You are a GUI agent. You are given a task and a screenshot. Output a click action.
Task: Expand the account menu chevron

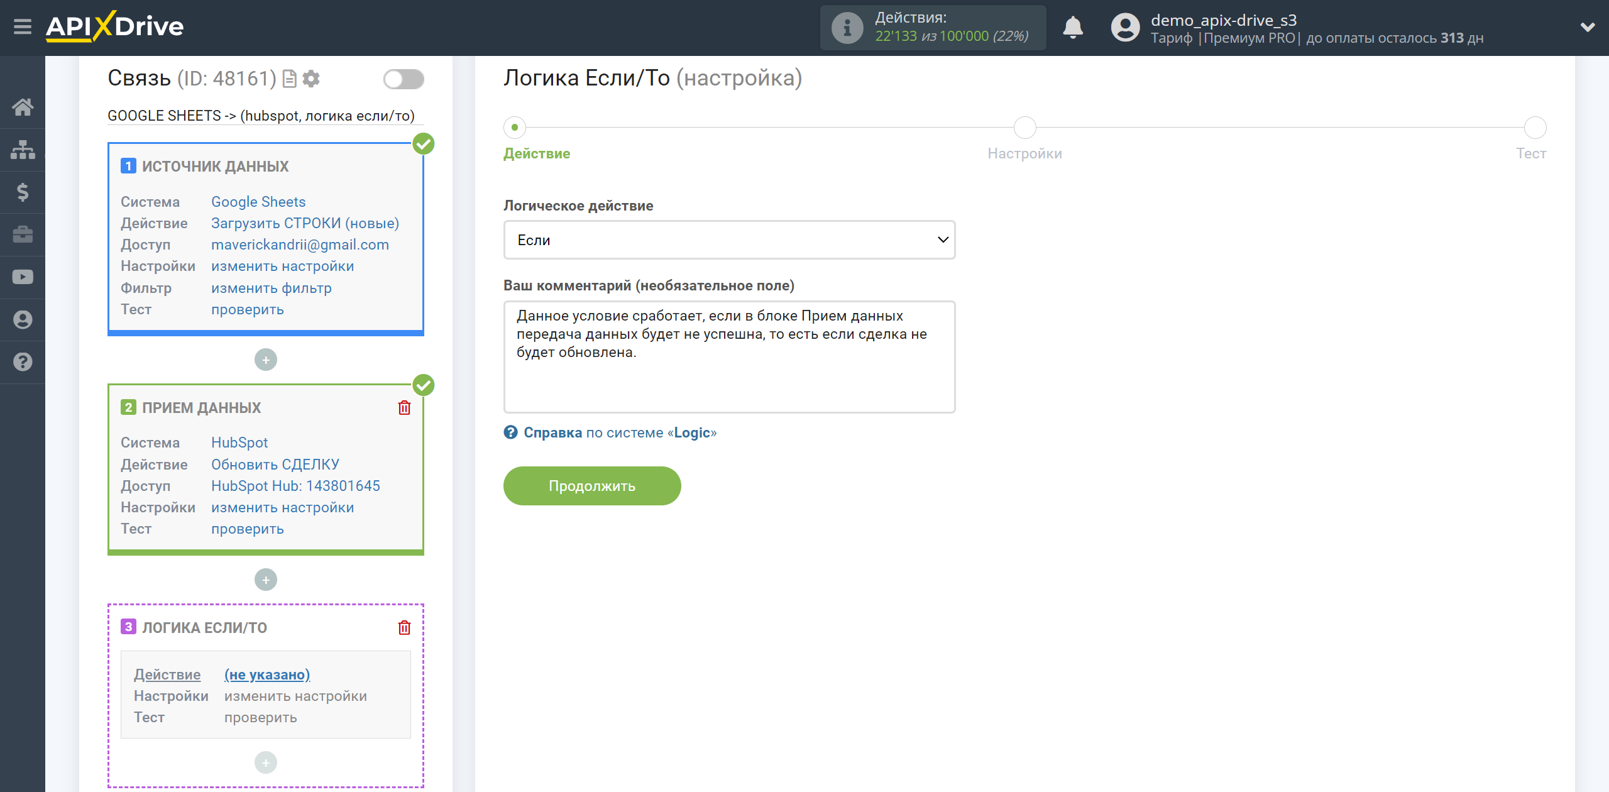pyautogui.click(x=1588, y=28)
